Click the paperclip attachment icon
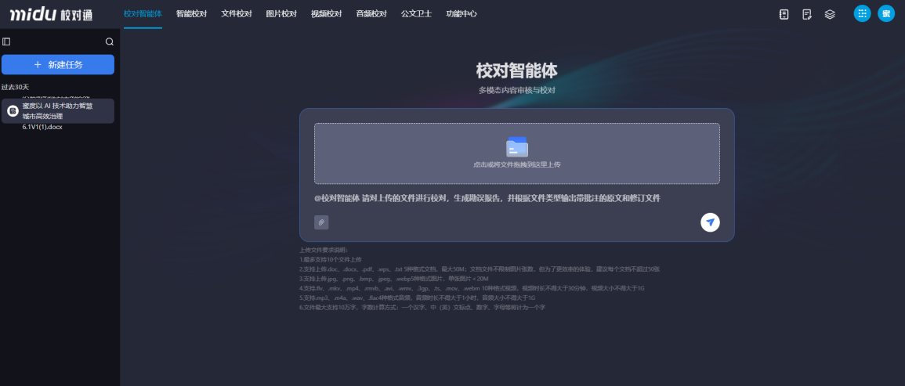905x386 pixels. click(x=321, y=222)
